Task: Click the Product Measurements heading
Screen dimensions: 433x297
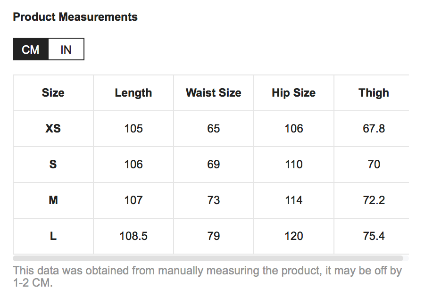Action: click(75, 17)
